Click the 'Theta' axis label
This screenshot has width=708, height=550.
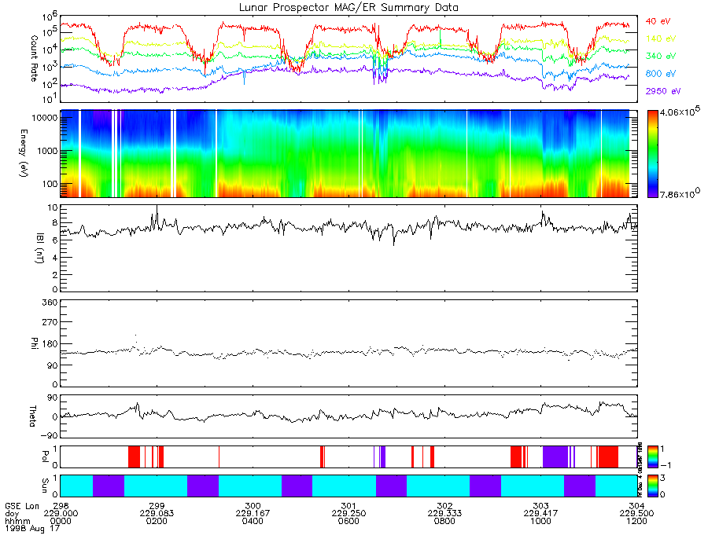coord(32,416)
